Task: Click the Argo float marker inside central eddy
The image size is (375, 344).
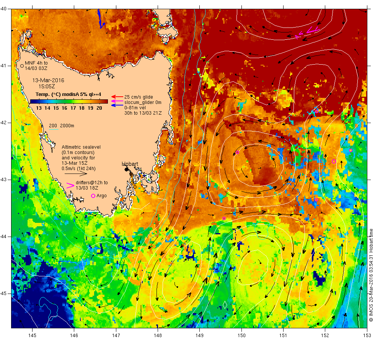Action: 237,153
